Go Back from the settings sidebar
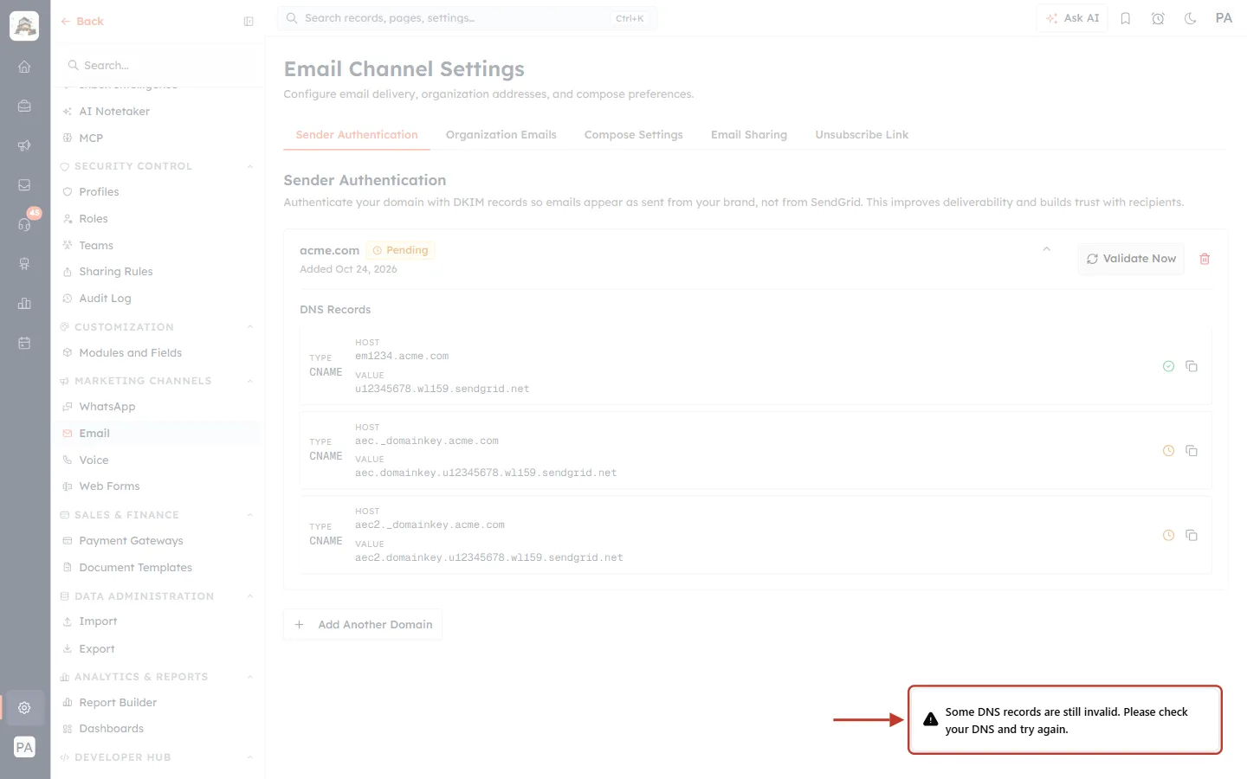The image size is (1247, 779). pyautogui.click(x=82, y=22)
